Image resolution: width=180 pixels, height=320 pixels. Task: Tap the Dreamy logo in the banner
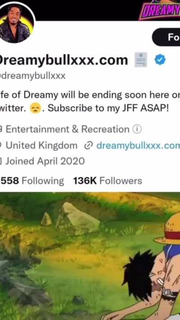[159, 10]
